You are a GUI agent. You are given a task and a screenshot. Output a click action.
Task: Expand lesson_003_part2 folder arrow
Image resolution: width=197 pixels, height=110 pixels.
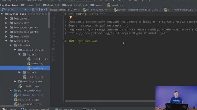6,32
